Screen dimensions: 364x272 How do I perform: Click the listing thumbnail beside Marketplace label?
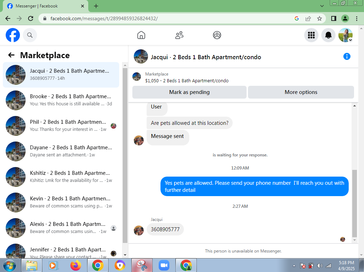click(x=137, y=77)
